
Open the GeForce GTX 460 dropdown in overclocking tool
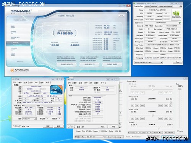(x=89, y=137)
